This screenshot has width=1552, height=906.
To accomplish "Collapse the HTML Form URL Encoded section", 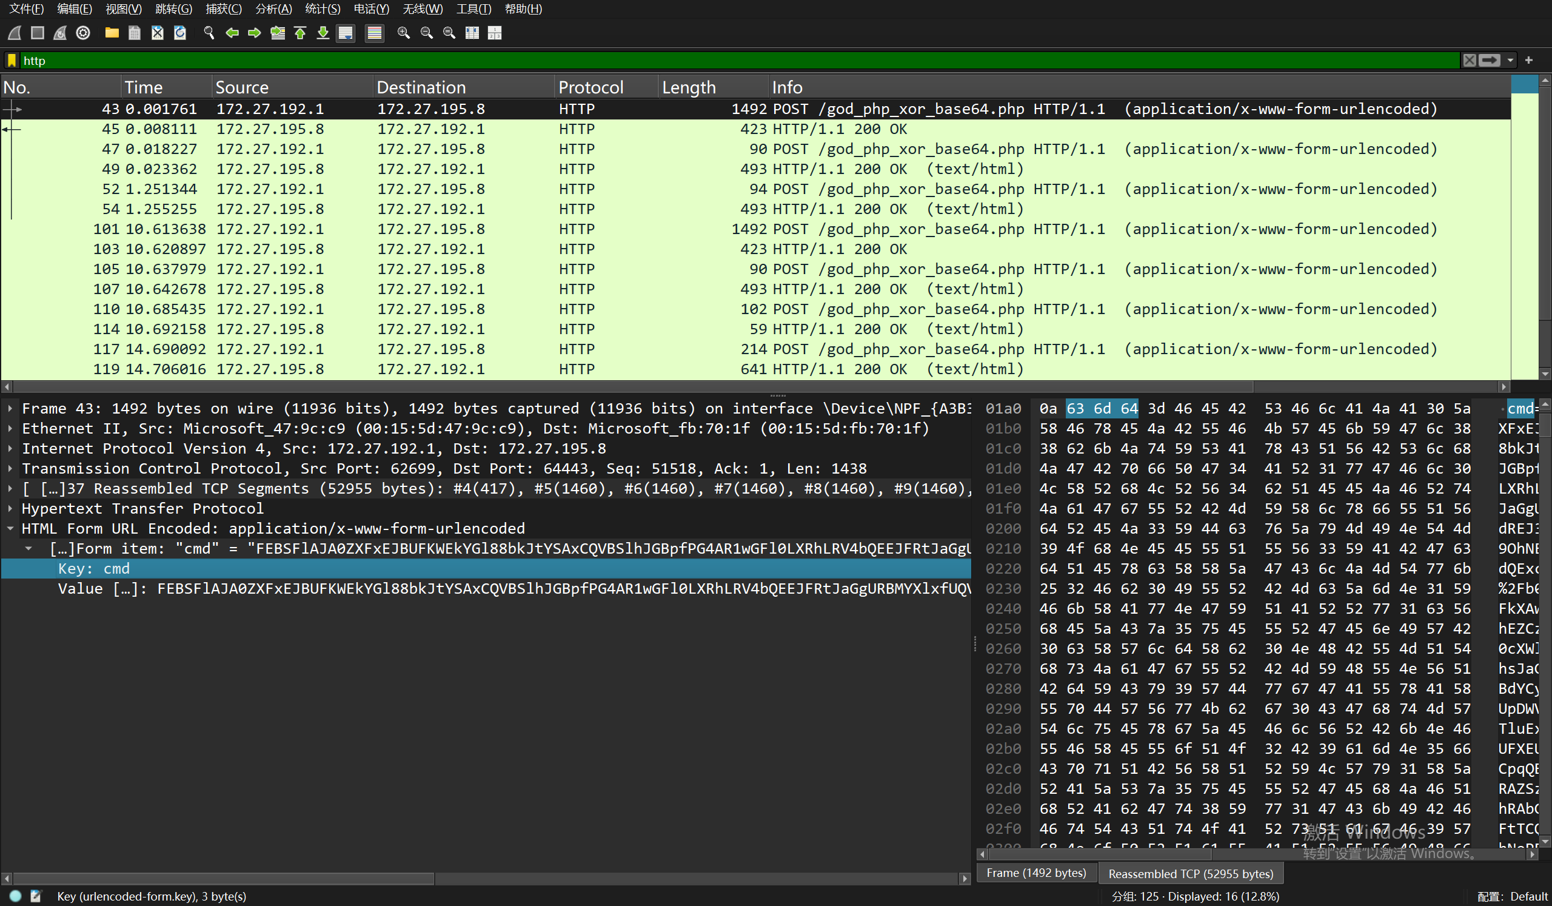I will (x=10, y=528).
